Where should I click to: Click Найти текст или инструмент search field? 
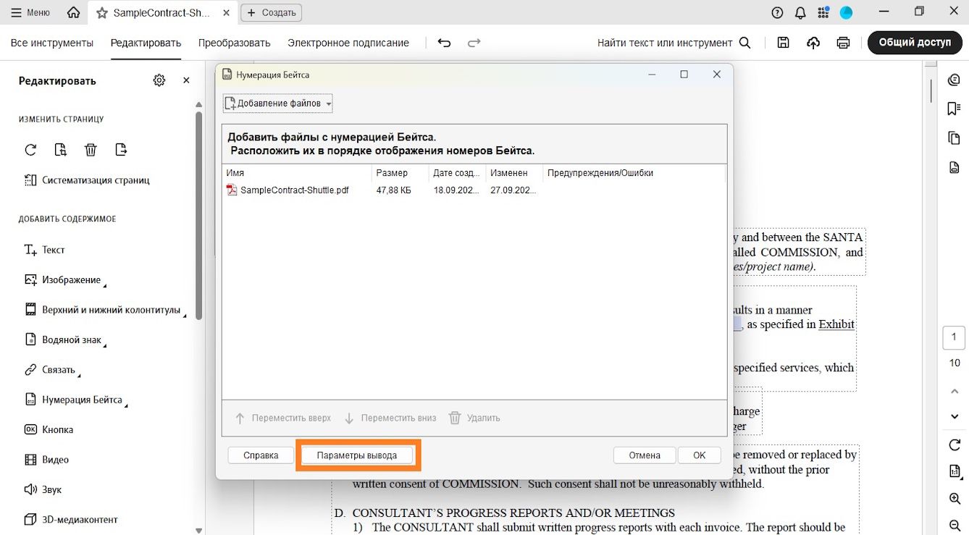(674, 43)
